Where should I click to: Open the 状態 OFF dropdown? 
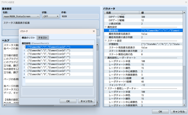pyautogui.click(x=51, y=16)
